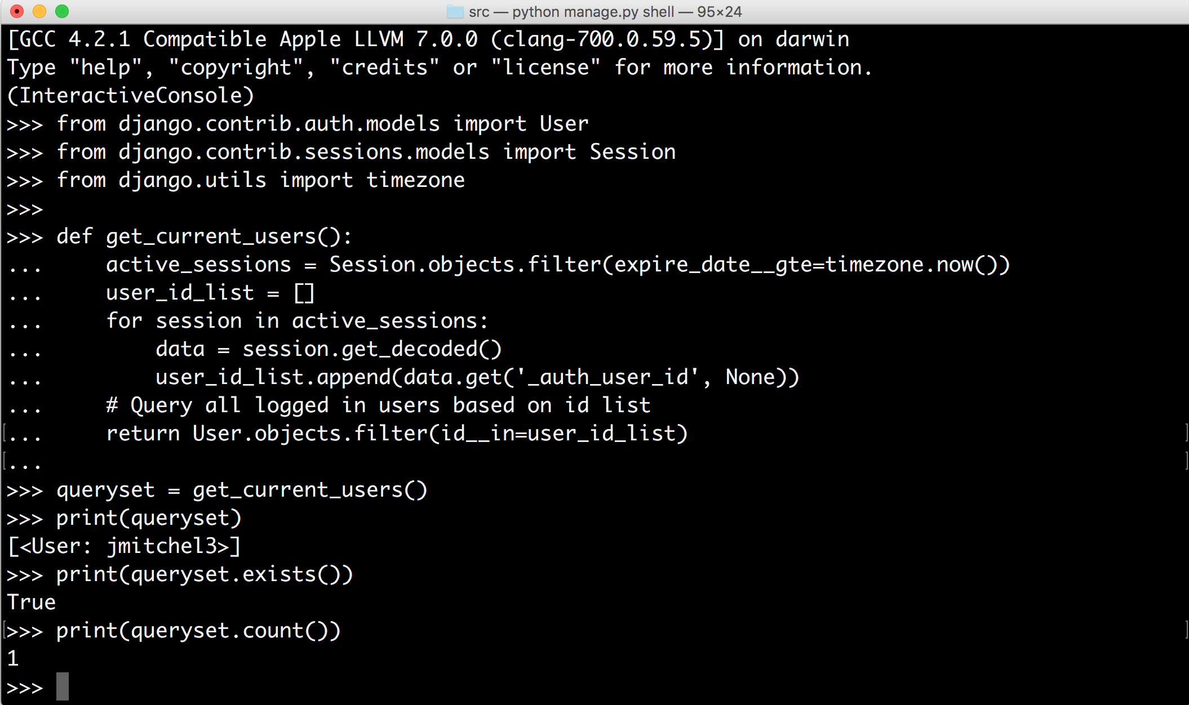Viewport: 1189px width, 705px height.
Task: Click the text 'get_current_users' in the def line
Action: click(x=211, y=237)
